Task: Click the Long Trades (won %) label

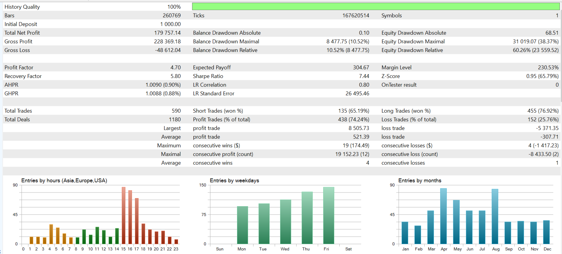Action: pos(406,111)
